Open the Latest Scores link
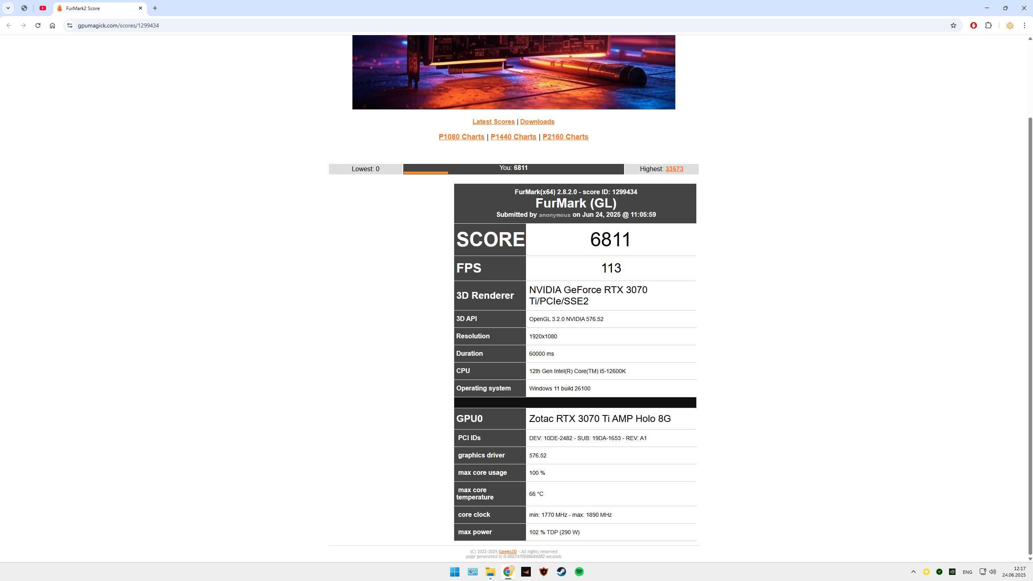1033x581 pixels. coord(493,122)
